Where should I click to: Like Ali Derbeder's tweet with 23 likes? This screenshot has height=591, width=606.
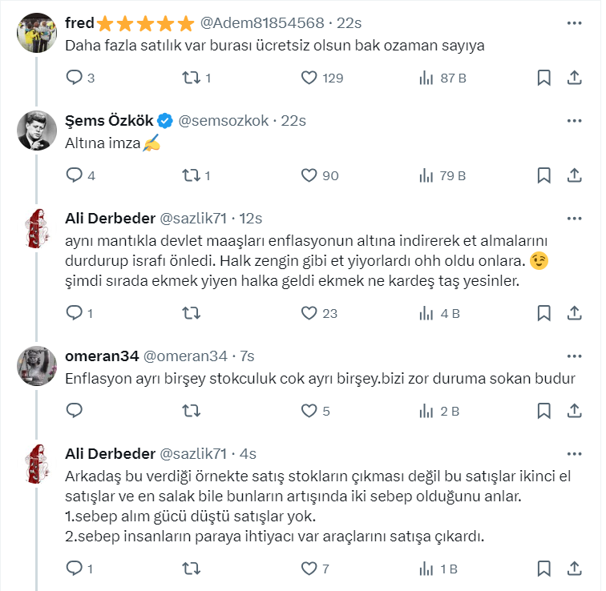coord(309,313)
